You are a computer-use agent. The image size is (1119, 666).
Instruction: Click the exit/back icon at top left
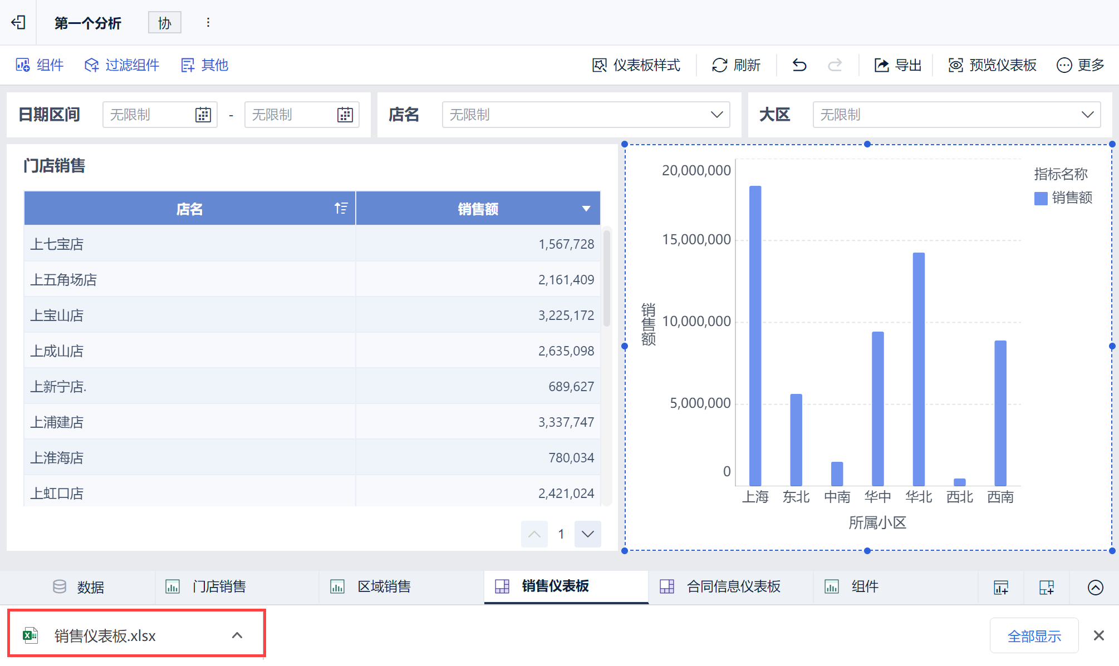point(18,23)
